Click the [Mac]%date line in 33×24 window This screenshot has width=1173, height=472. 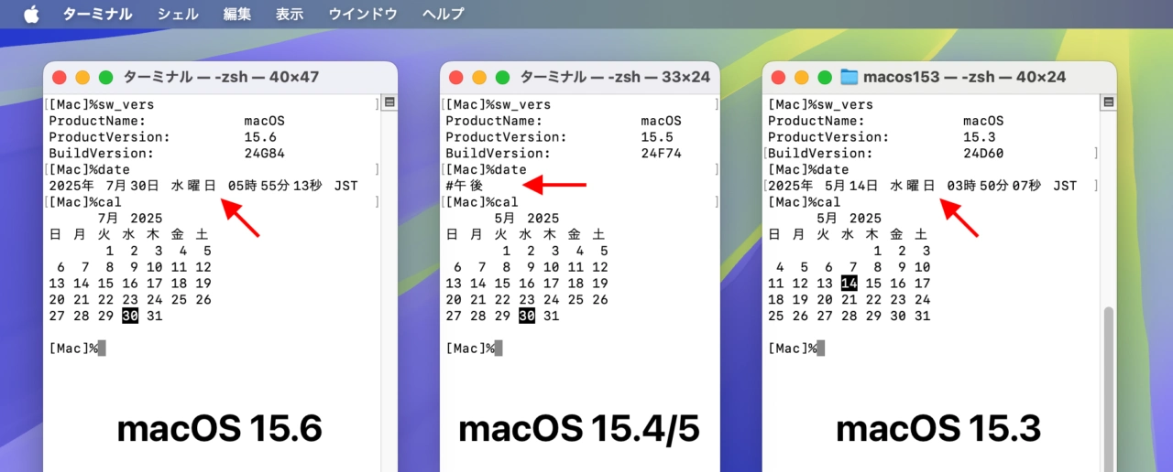tap(486, 170)
